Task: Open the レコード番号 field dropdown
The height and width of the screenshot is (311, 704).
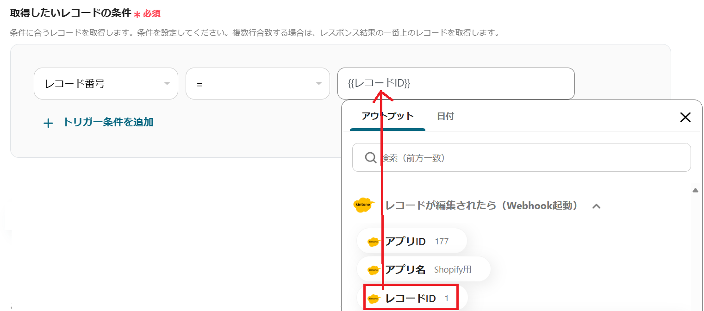Action: 106,83
